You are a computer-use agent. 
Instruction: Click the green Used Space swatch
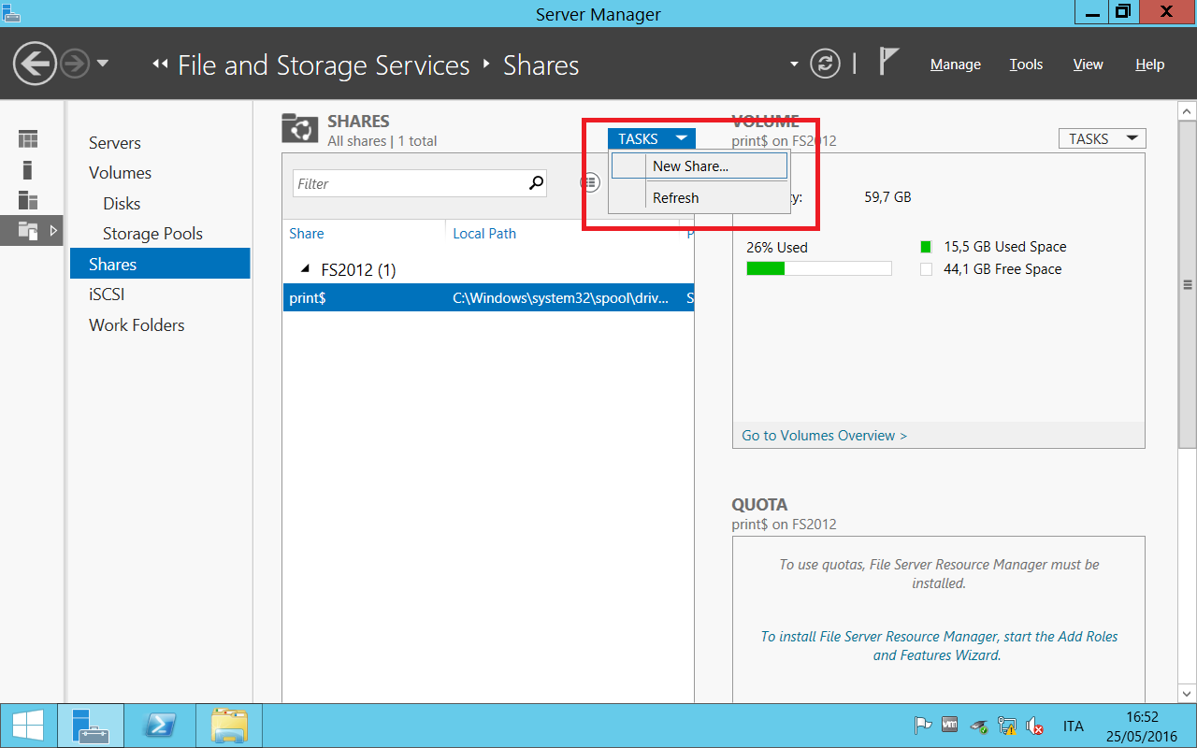[x=926, y=247]
